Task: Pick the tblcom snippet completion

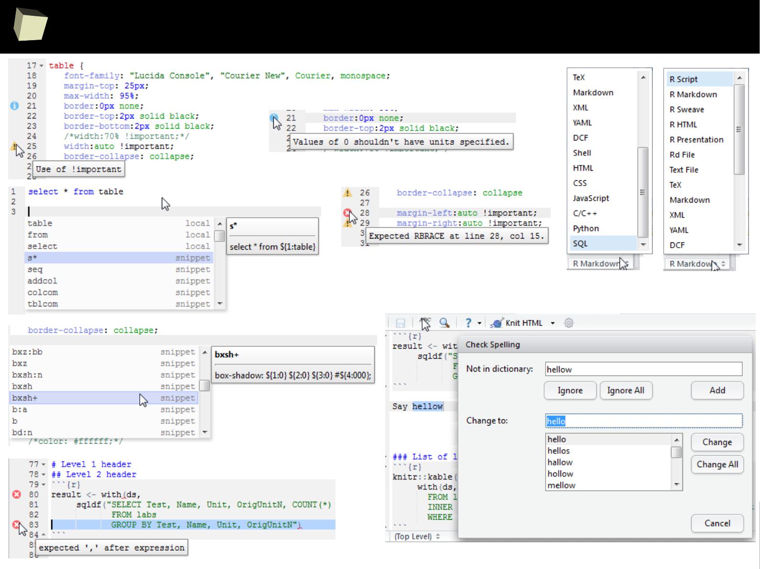Action: [x=119, y=304]
